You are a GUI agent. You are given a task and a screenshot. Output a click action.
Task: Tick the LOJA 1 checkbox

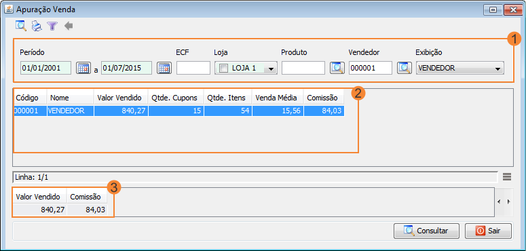(x=223, y=68)
